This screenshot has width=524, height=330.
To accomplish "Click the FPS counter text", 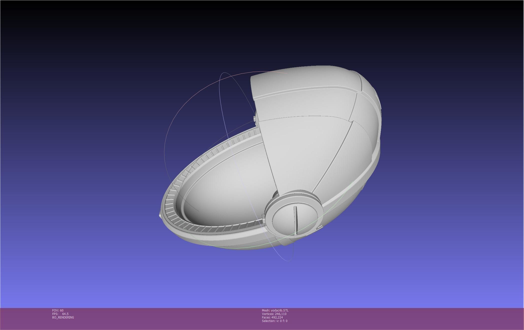I will click(60, 314).
